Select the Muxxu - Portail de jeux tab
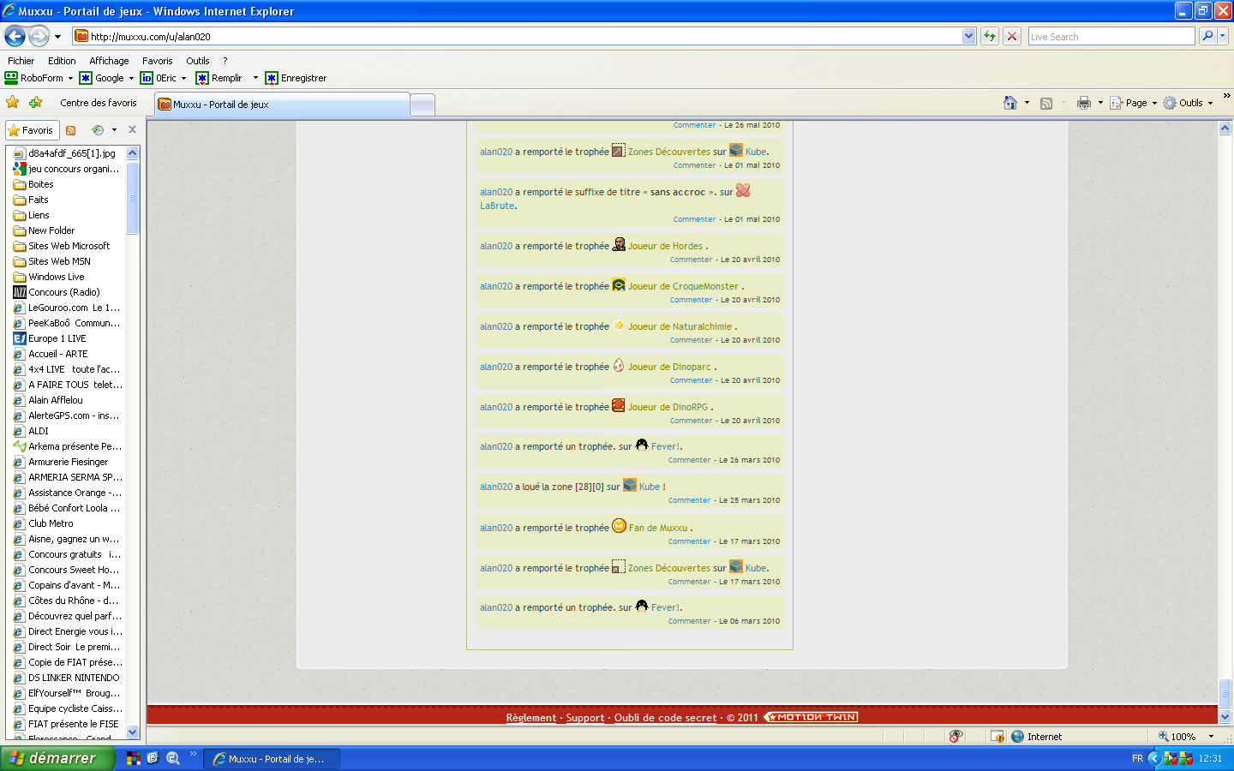Image resolution: width=1234 pixels, height=771 pixels. [282, 105]
